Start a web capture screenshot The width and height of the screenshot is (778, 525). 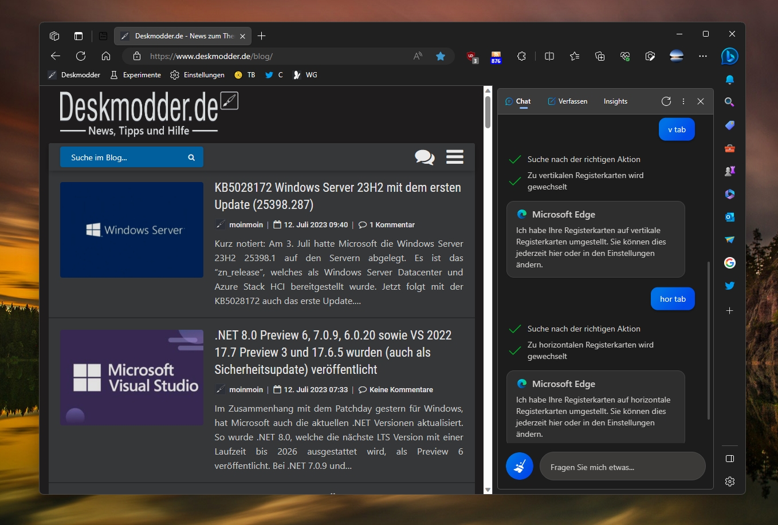click(650, 56)
